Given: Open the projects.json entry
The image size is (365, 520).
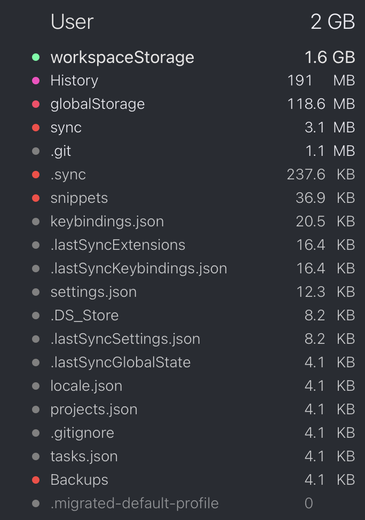Looking at the screenshot, I should point(93,409).
